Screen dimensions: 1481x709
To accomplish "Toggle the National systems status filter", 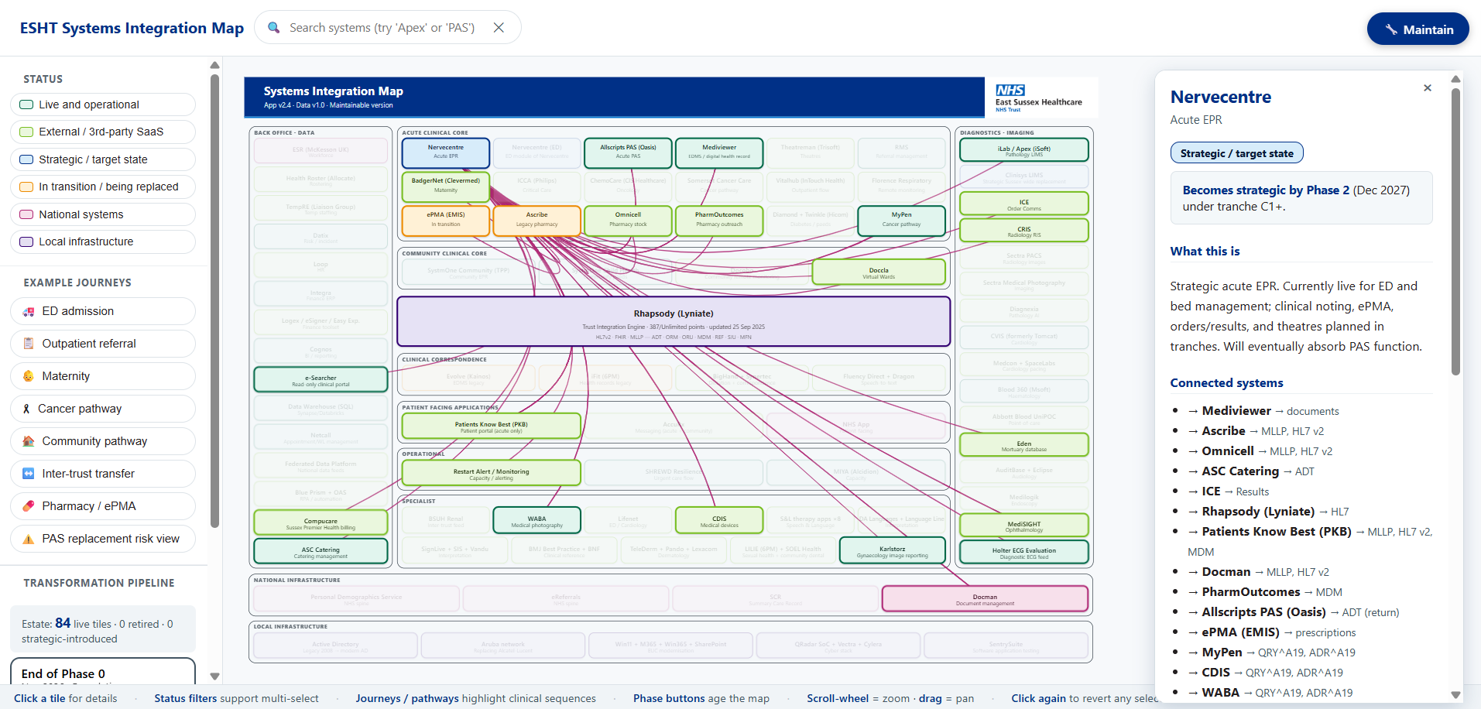I will [103, 214].
